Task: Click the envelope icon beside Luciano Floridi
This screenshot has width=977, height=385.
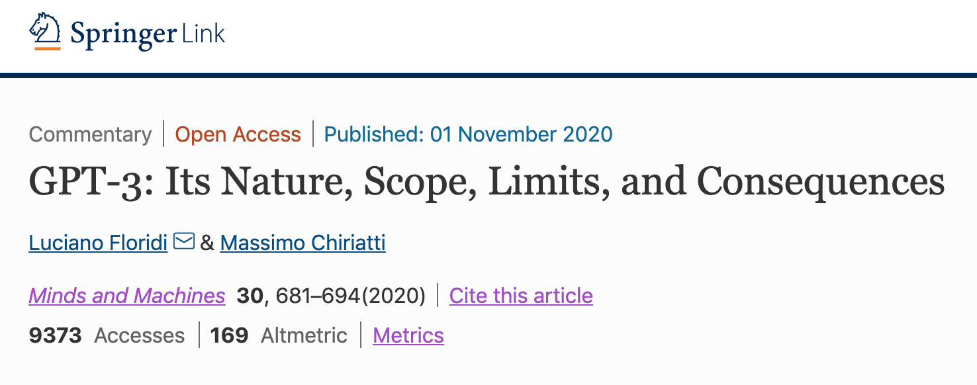Action: tap(183, 242)
